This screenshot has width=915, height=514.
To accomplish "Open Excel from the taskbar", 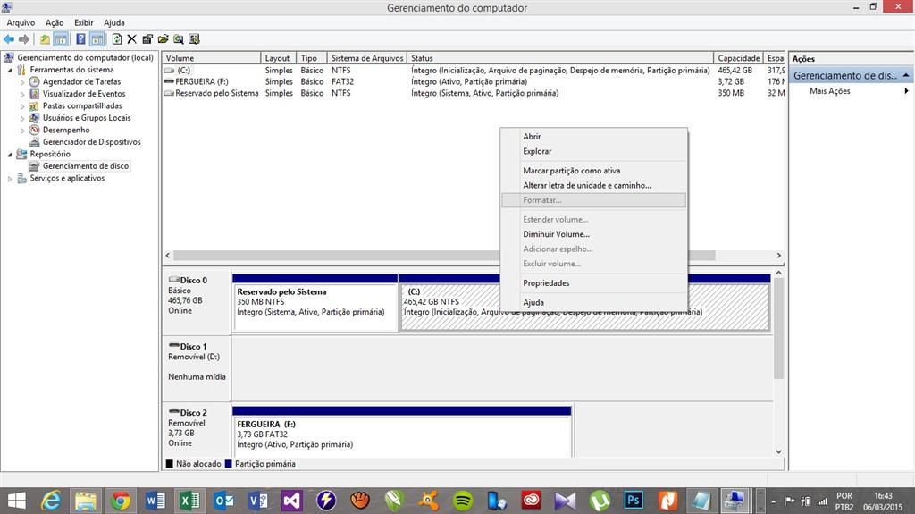I will coord(189,501).
